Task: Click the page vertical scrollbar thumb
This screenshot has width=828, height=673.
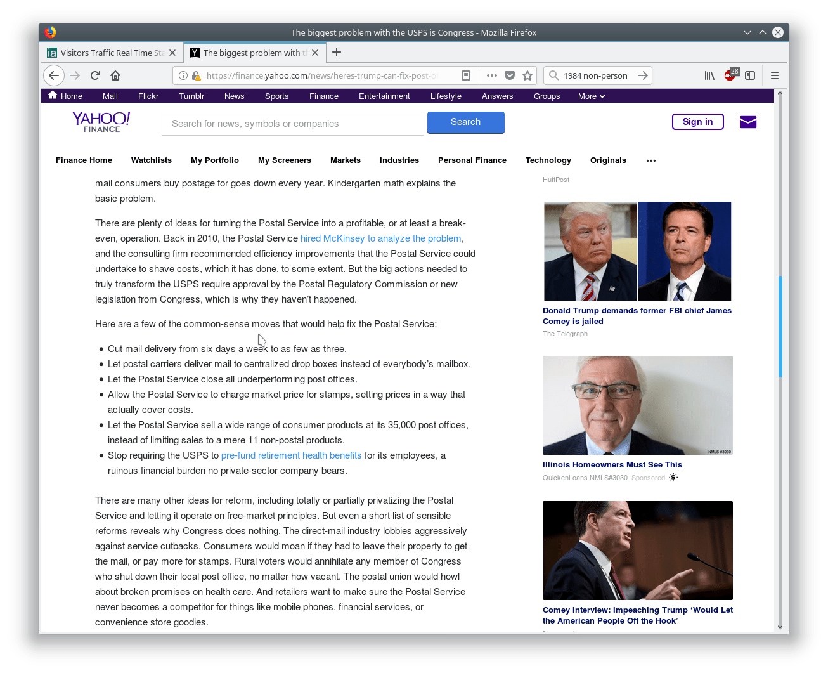Action: click(780, 327)
